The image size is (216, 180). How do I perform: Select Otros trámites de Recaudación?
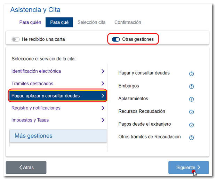tap(150, 137)
